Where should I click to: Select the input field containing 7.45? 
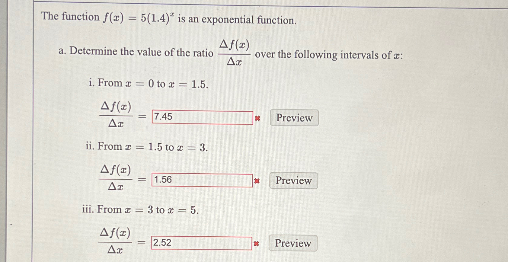tap(202, 117)
